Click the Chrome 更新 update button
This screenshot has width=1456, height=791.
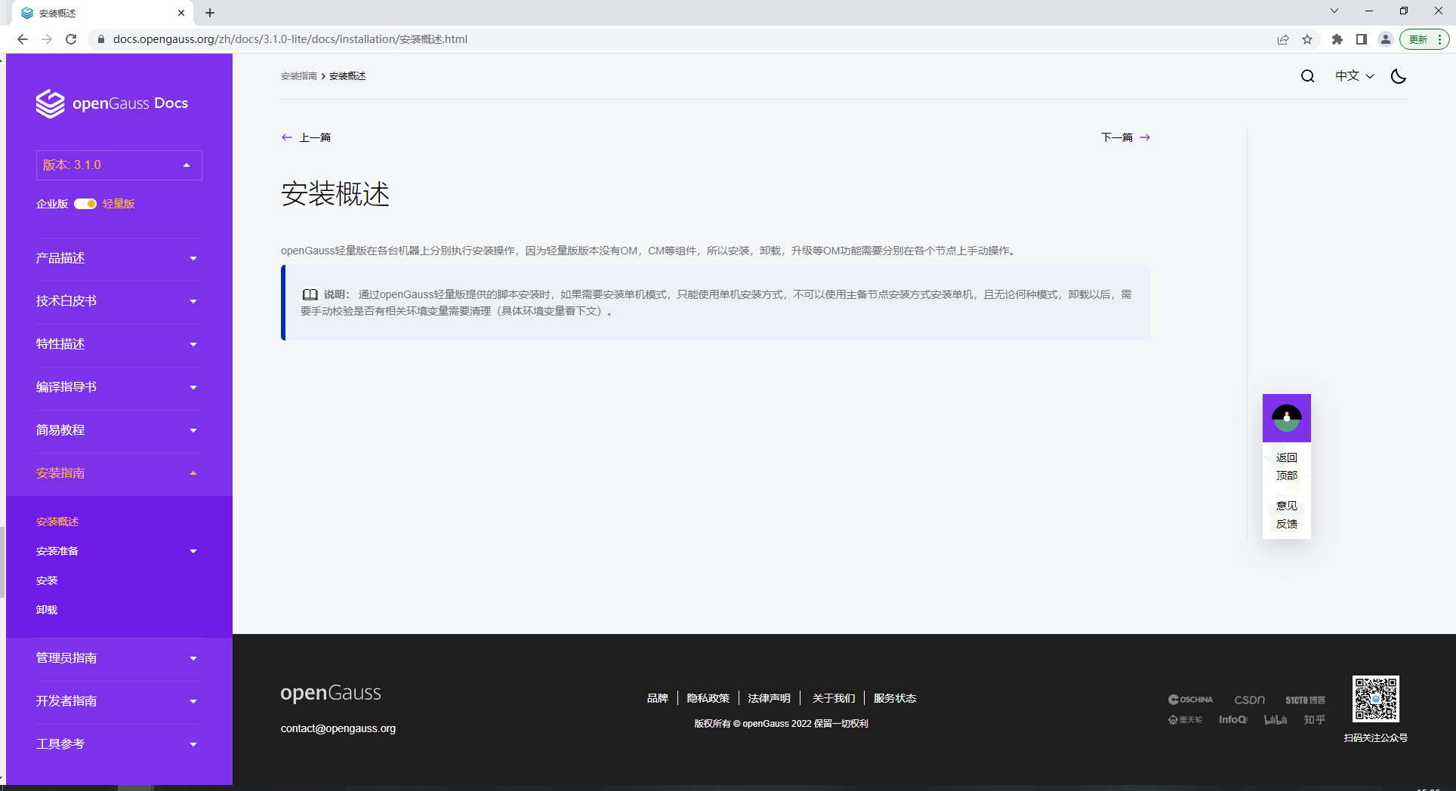click(1424, 39)
